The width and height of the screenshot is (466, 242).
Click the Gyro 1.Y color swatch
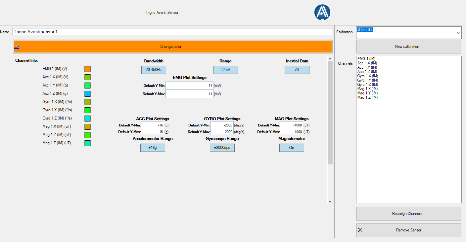[x=87, y=110]
